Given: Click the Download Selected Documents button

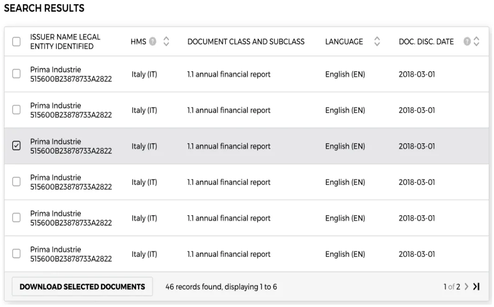Looking at the screenshot, I should coord(82,287).
